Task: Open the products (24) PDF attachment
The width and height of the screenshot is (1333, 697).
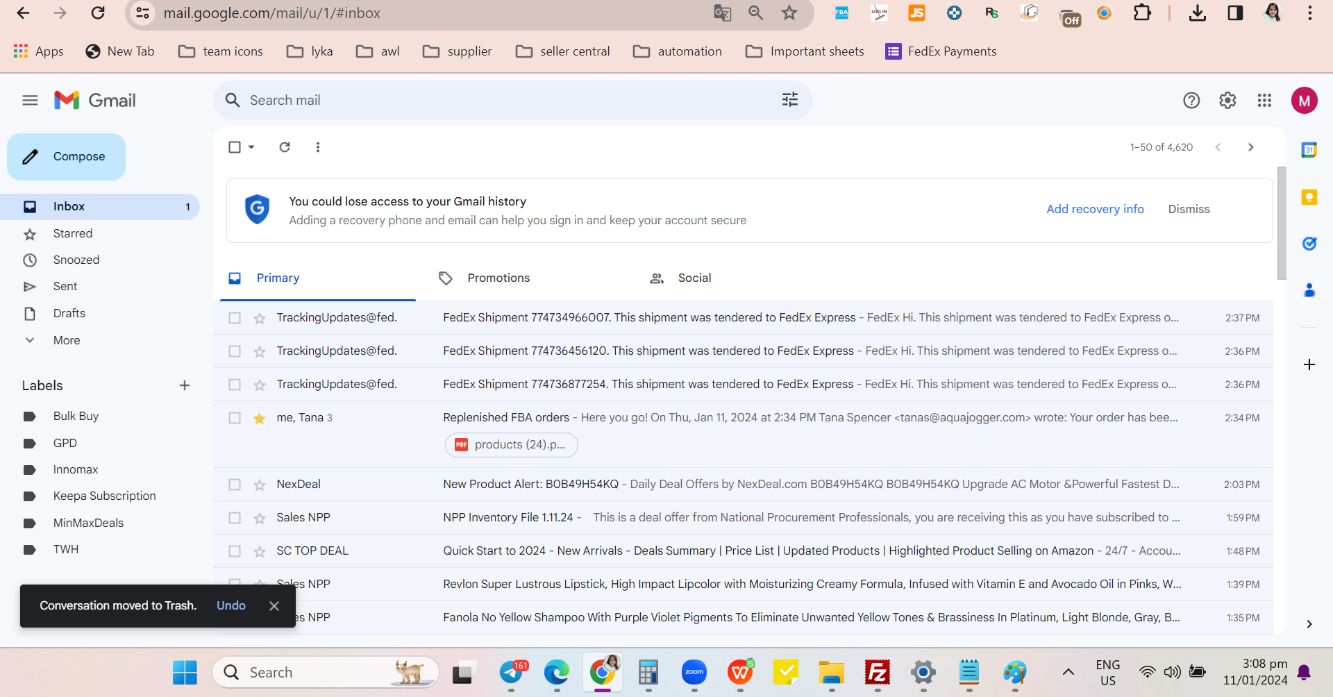Action: click(x=512, y=445)
